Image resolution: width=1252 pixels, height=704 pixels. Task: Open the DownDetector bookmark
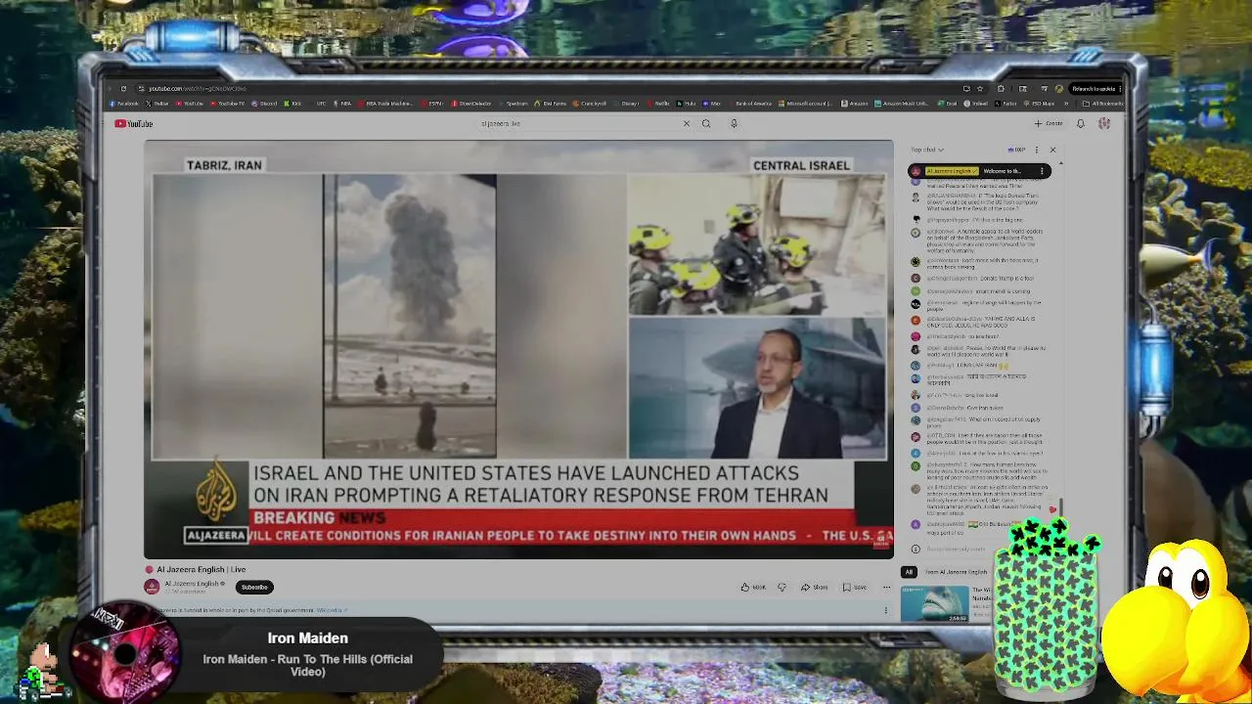pos(471,104)
